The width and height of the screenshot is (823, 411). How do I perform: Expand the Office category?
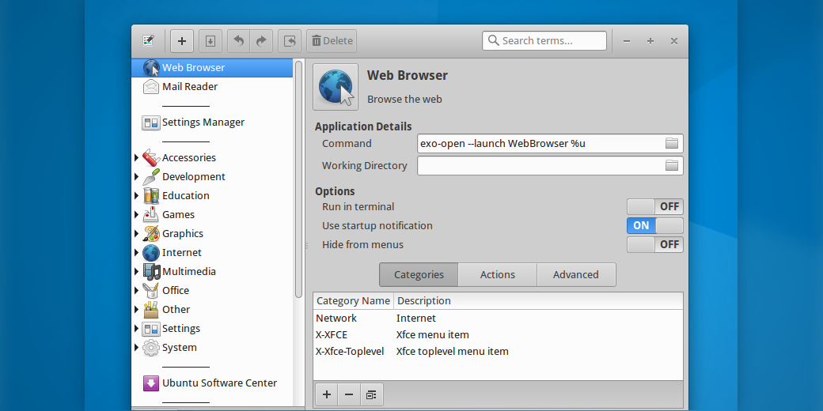(136, 290)
